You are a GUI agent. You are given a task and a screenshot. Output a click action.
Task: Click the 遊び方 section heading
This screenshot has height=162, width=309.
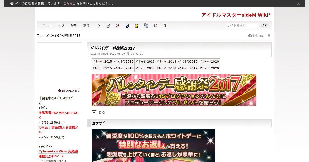[97, 124]
